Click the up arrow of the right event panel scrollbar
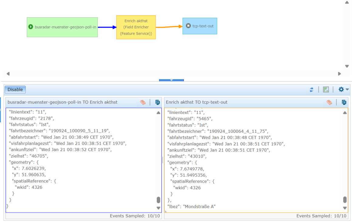The width and height of the screenshot is (352, 222). point(345,113)
